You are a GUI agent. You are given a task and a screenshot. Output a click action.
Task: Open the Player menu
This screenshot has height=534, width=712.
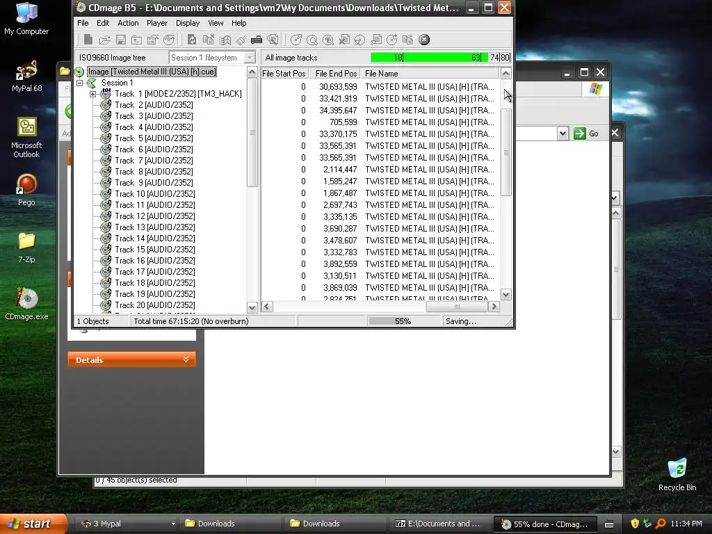pyautogui.click(x=156, y=23)
